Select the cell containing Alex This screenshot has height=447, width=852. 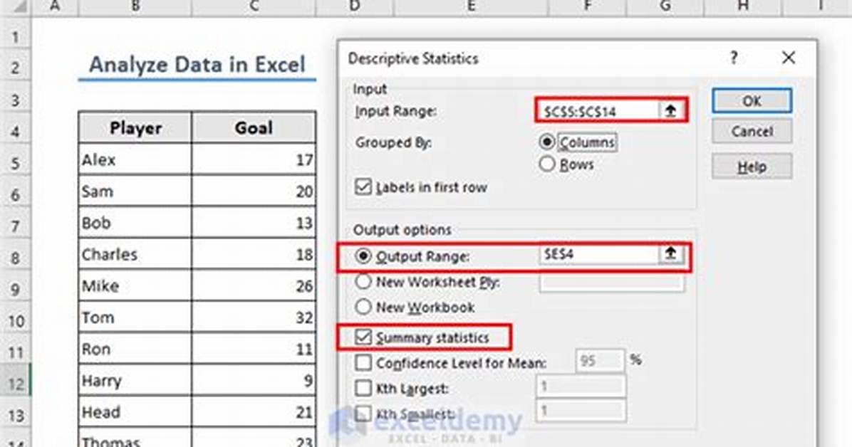coord(135,159)
